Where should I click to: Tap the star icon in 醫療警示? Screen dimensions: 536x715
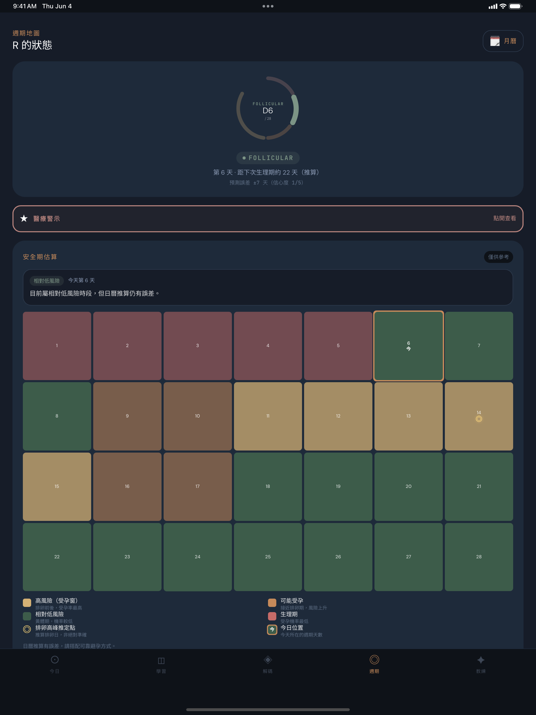(24, 219)
